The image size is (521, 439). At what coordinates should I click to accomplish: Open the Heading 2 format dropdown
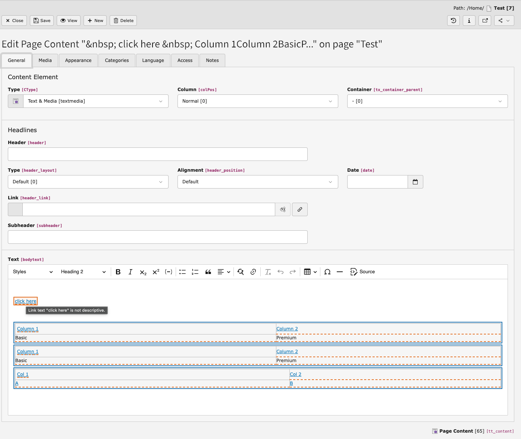tap(83, 272)
